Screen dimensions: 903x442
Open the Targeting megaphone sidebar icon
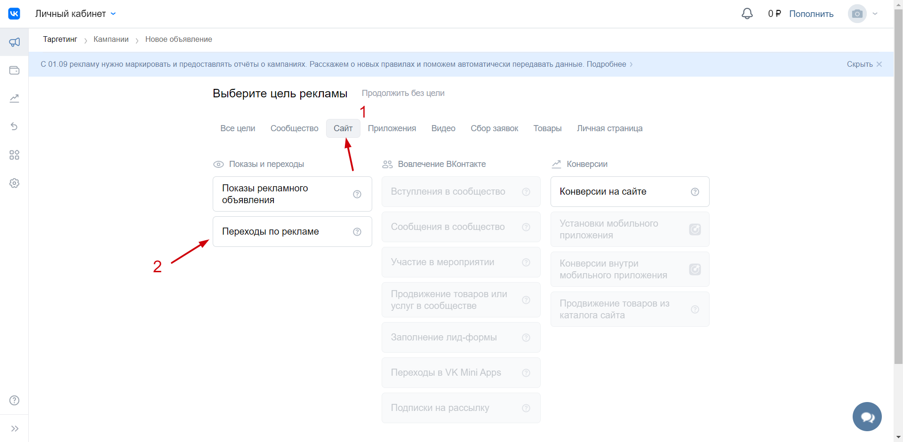point(14,42)
